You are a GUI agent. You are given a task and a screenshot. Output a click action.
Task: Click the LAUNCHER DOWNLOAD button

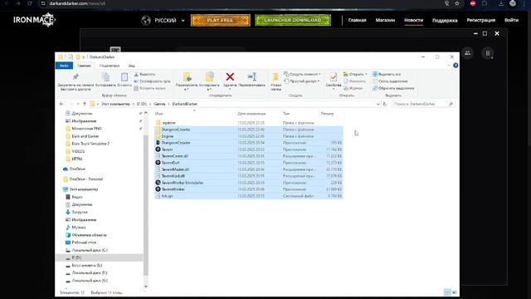click(x=293, y=20)
